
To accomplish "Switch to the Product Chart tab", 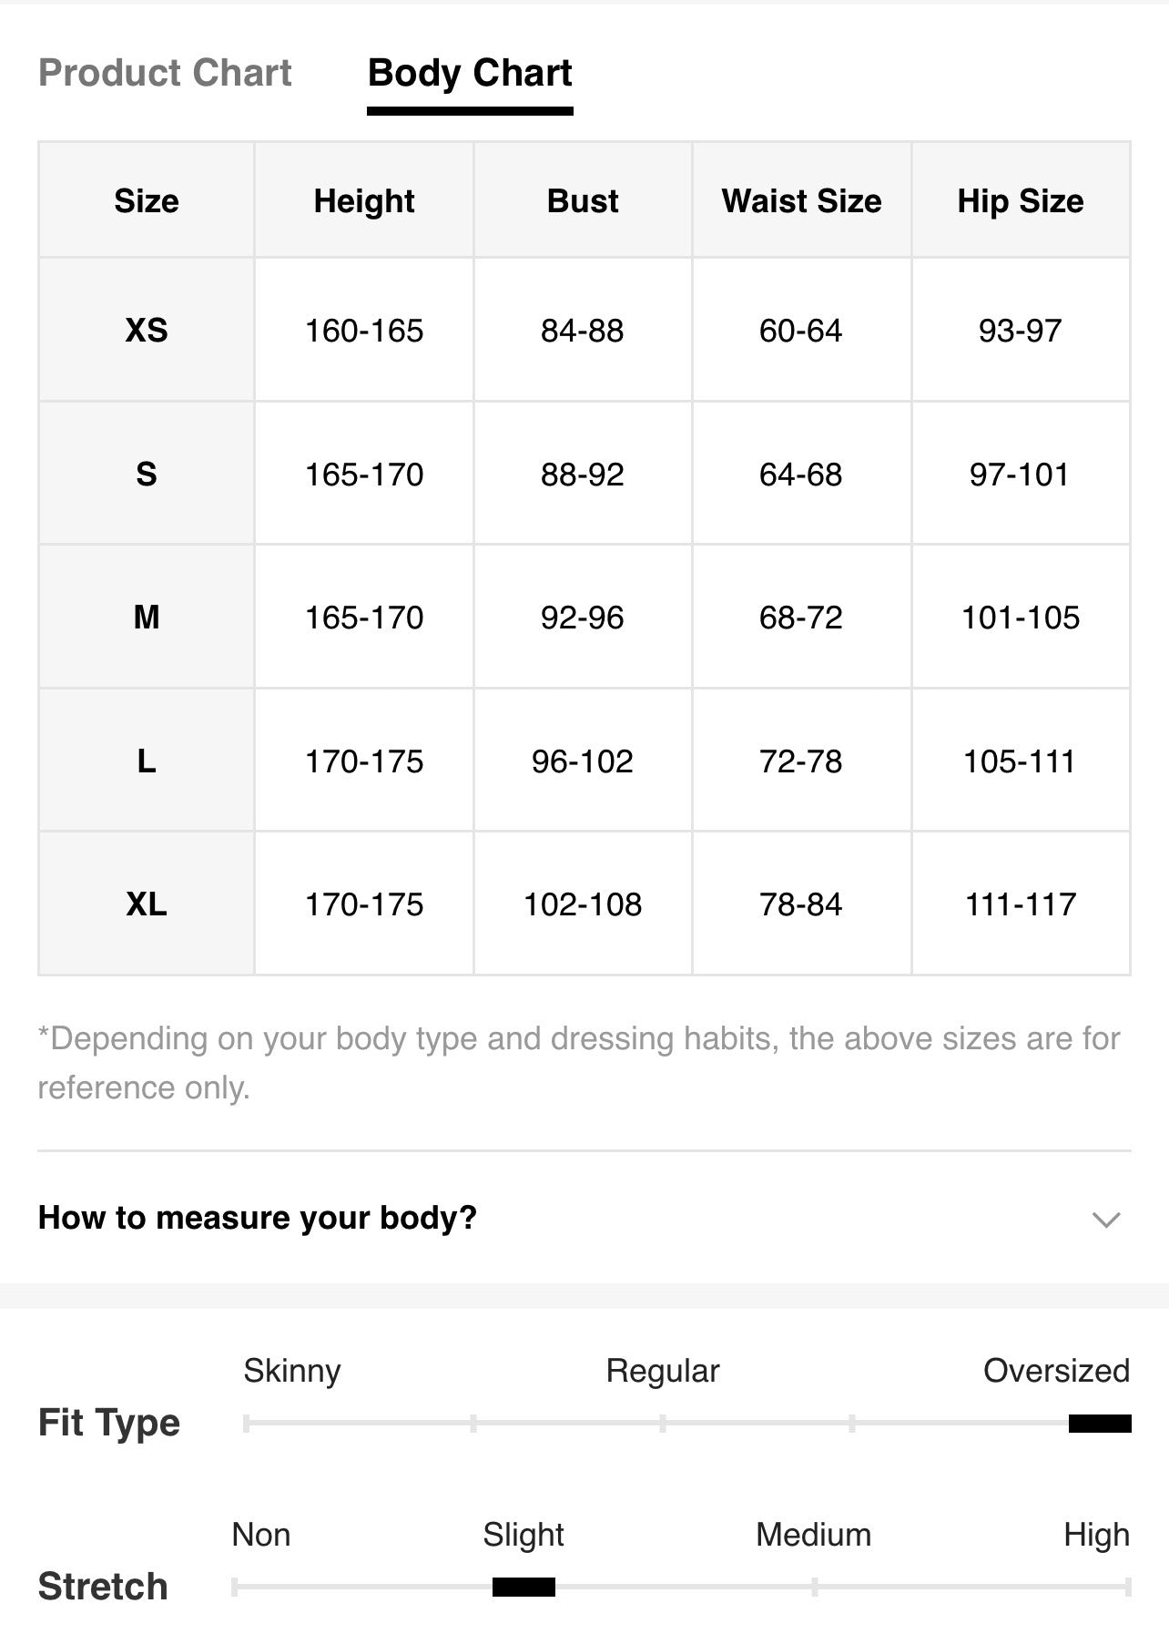I will point(165,73).
